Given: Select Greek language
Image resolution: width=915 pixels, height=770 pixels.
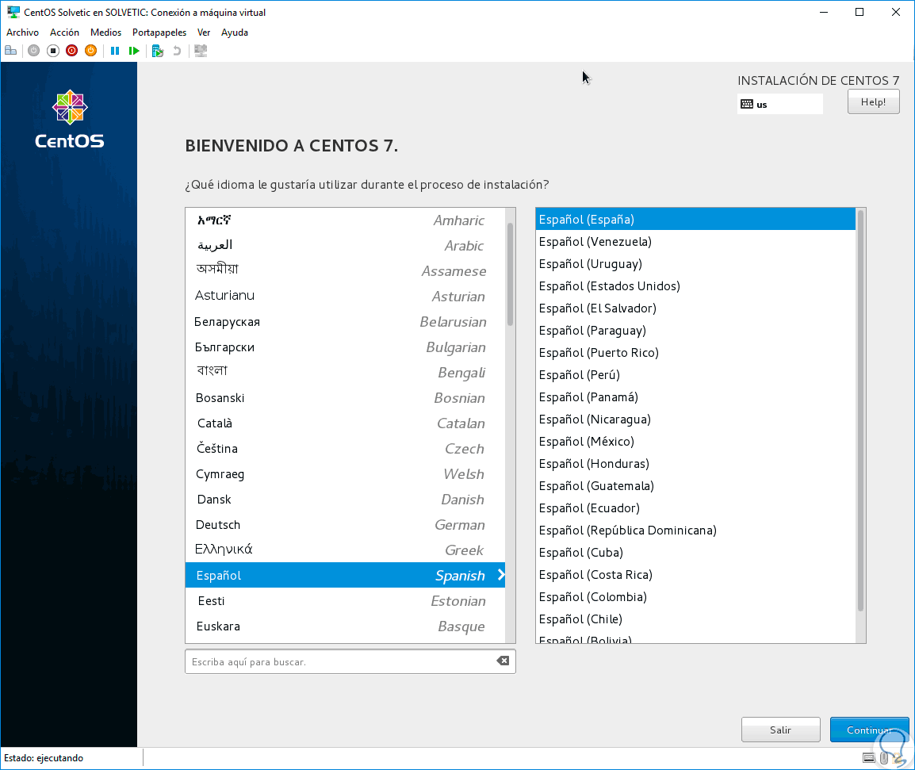Looking at the screenshot, I should (345, 550).
